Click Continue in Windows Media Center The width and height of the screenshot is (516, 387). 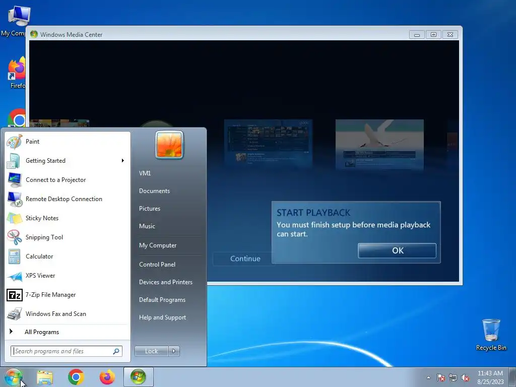coord(245,259)
